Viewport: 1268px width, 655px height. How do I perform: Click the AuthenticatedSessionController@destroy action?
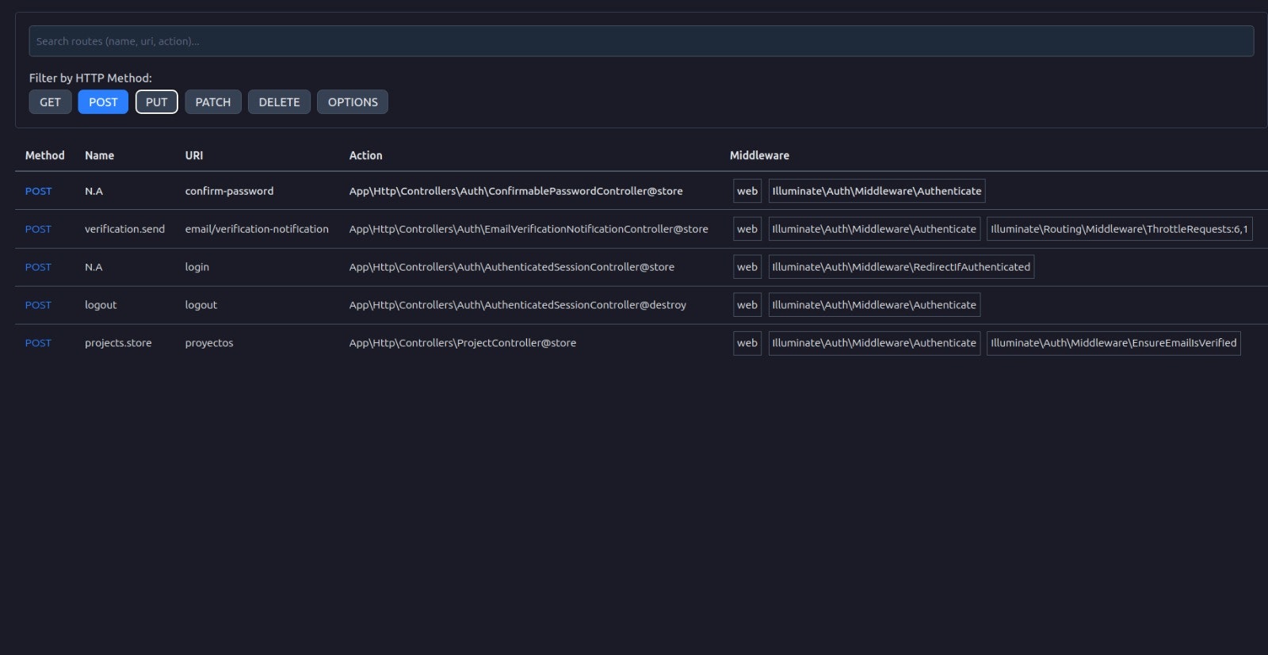[518, 305]
